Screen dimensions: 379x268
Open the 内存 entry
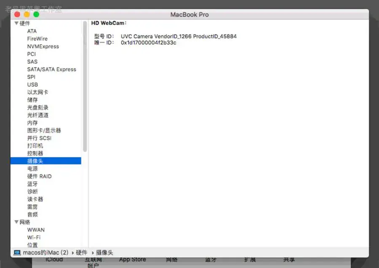32,123
